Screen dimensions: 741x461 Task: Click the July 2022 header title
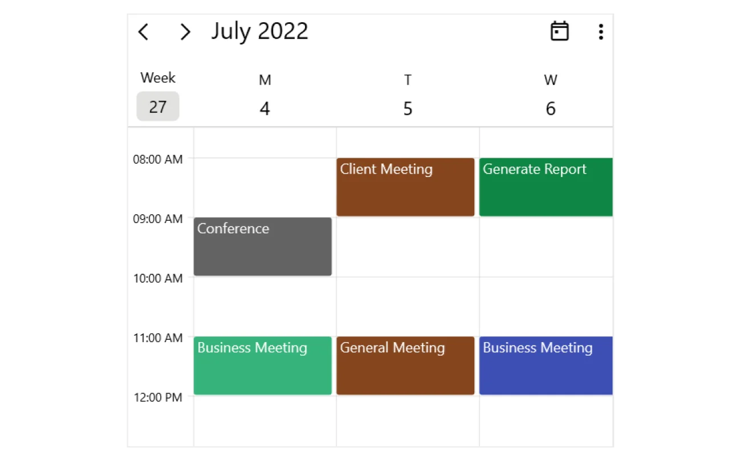pyautogui.click(x=259, y=31)
